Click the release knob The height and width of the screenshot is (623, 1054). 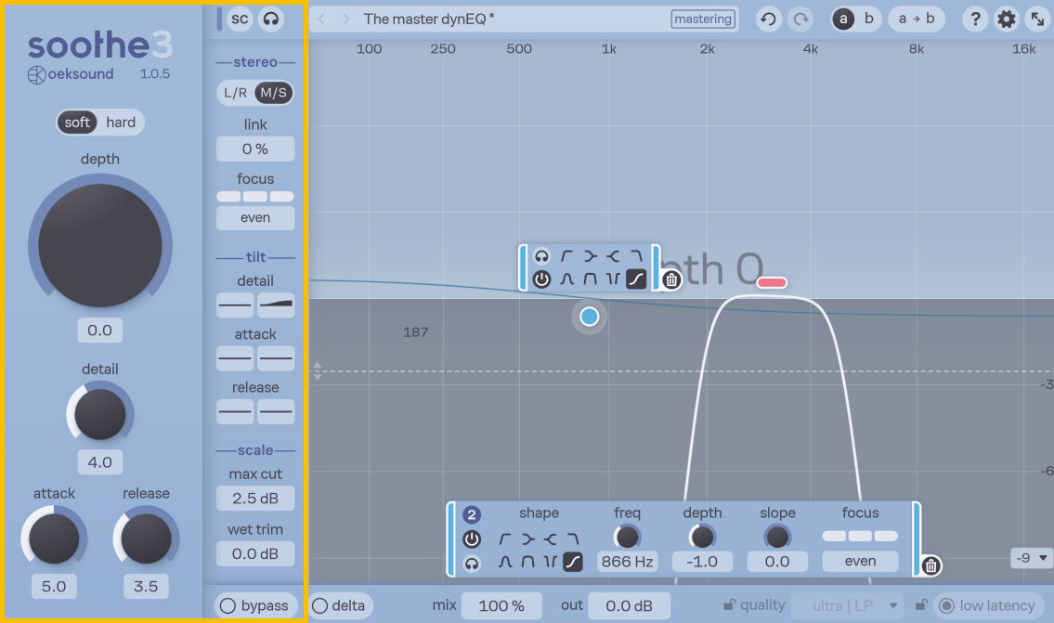pos(146,539)
